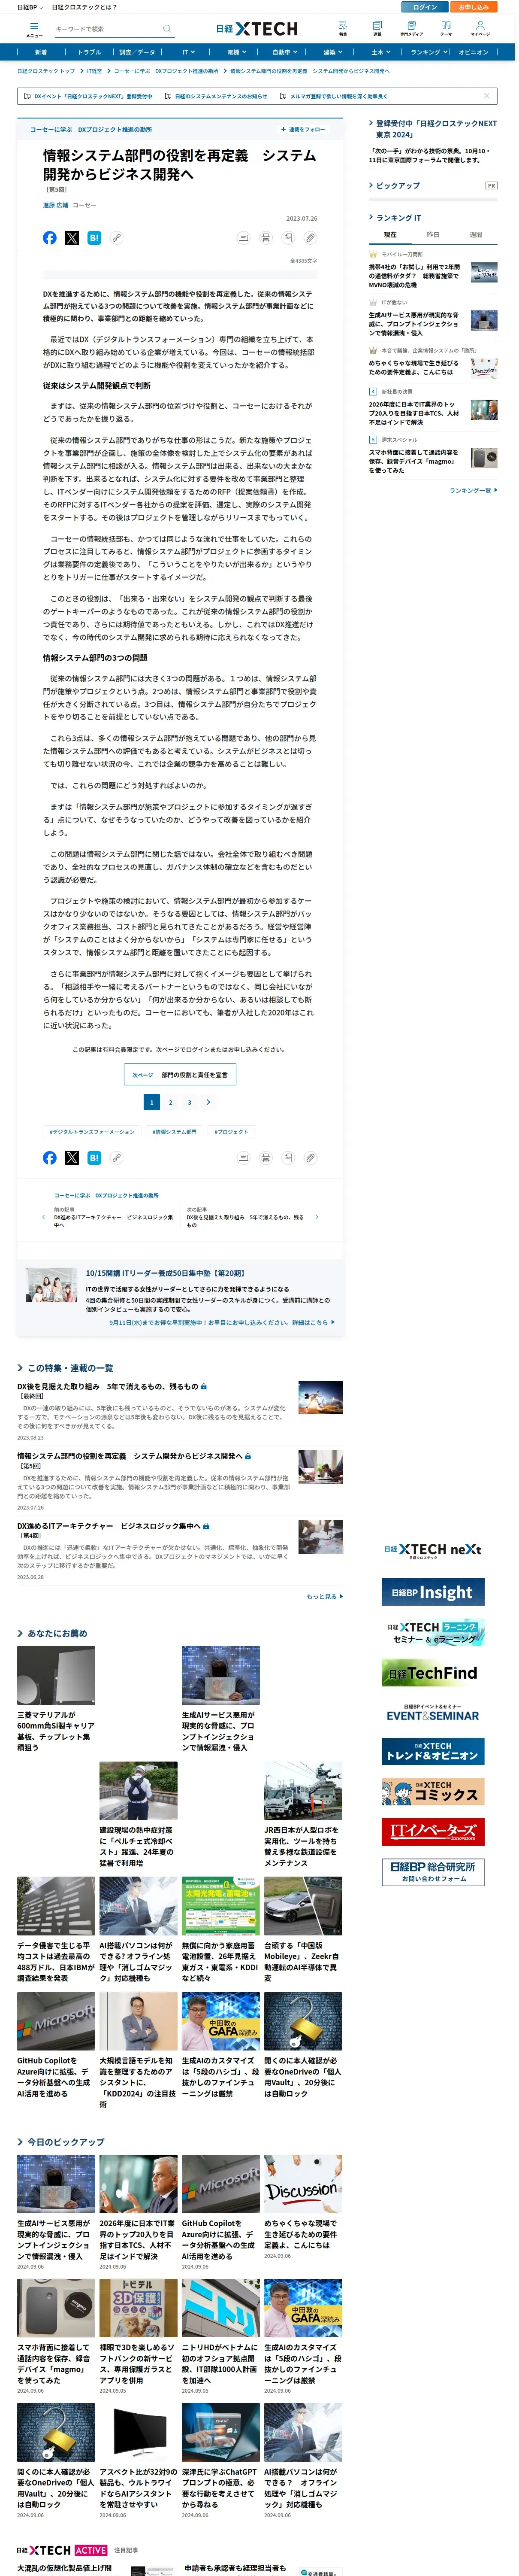Open the ピックアップ sidebar heading
Image resolution: width=519 pixels, height=2576 pixels.
(398, 186)
